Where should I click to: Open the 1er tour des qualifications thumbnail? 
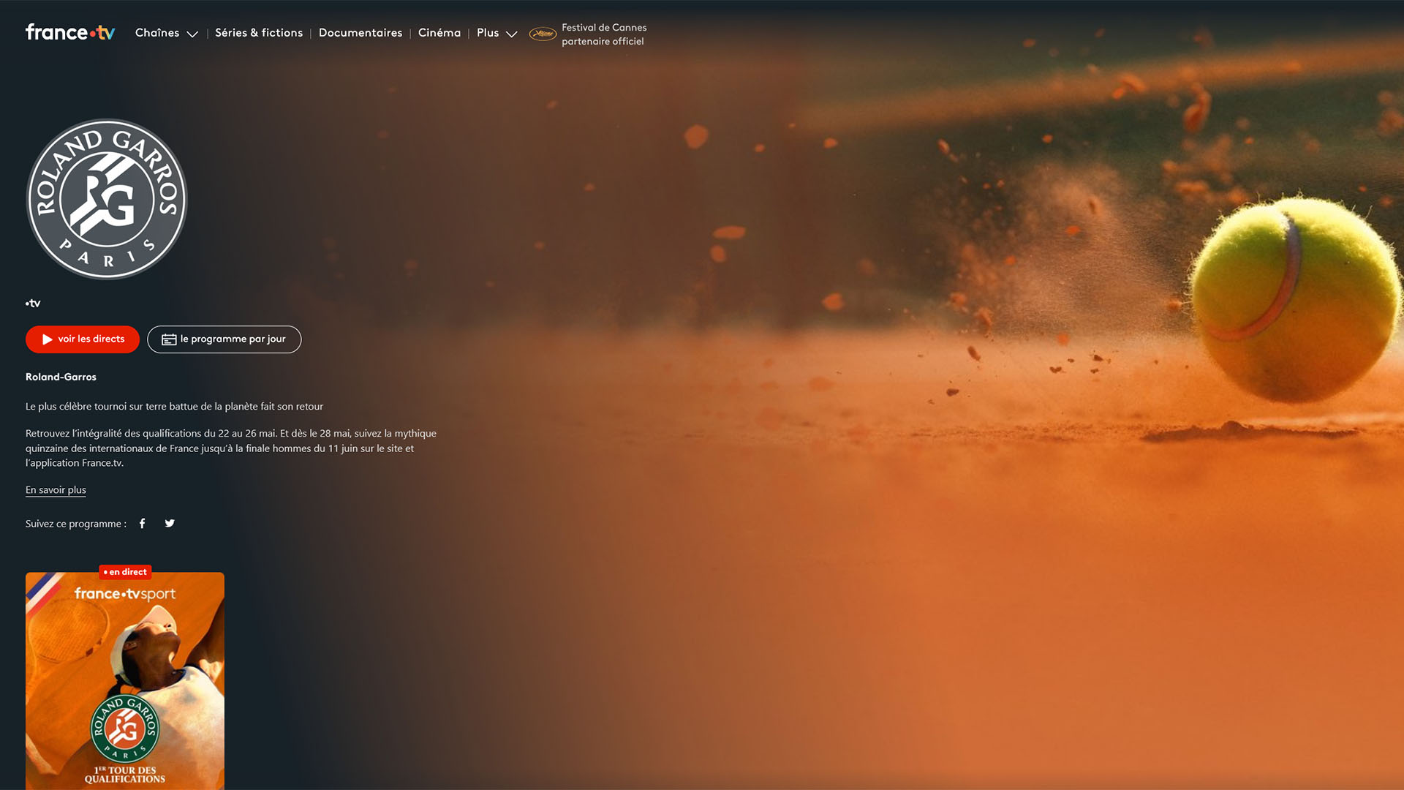point(125,681)
